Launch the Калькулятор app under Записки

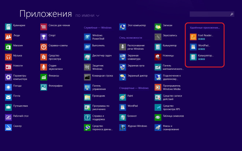click(158, 47)
